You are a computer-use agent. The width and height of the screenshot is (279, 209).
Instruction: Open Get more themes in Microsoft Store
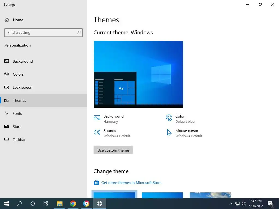pos(131,183)
